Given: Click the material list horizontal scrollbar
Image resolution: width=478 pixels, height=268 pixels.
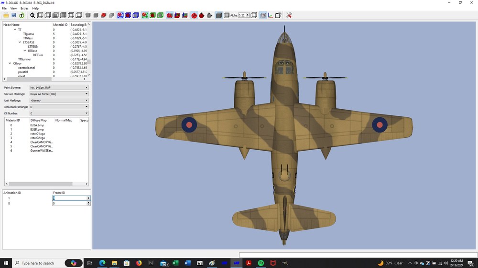Looking at the screenshot, I should coord(40,184).
